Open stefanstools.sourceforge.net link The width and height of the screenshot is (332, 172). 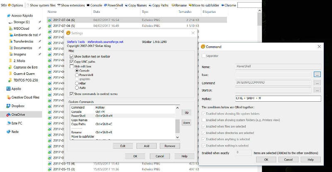pyautogui.click(x=105, y=42)
